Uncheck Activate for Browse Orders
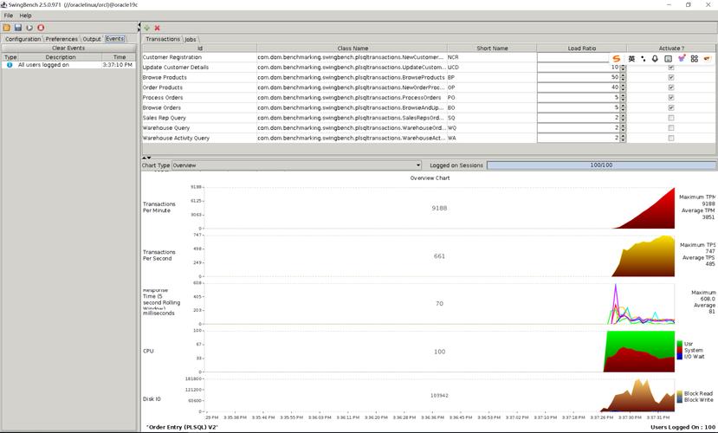Screen dimensions: 718x433 (x=671, y=107)
